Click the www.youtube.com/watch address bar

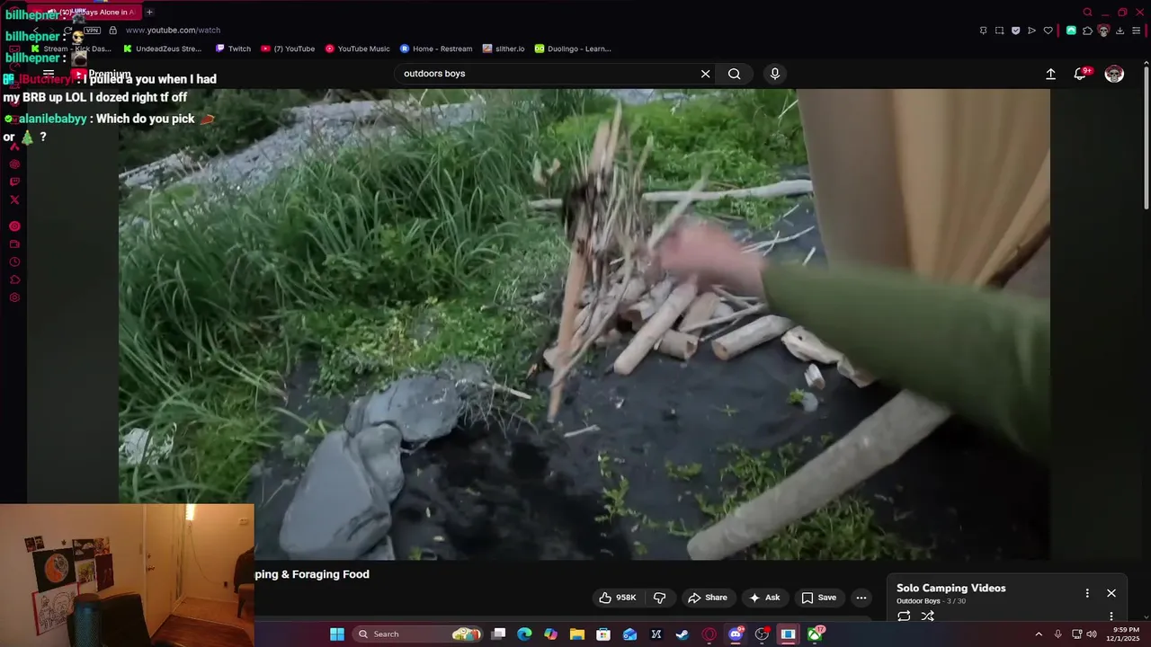173,30
